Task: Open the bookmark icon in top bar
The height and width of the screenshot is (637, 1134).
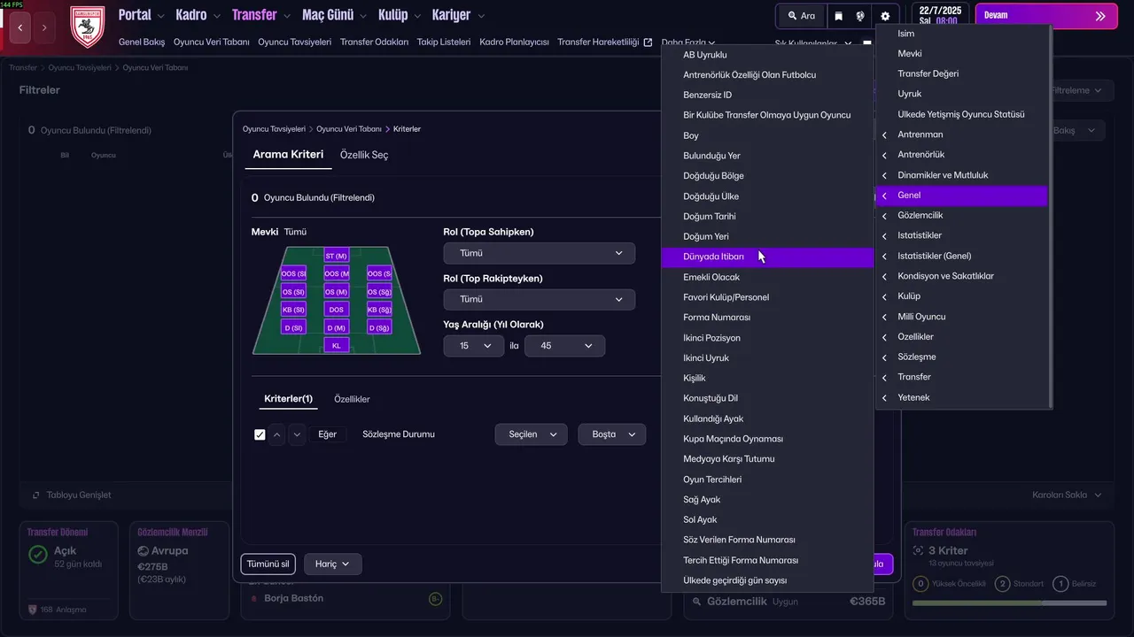Action: [838, 16]
